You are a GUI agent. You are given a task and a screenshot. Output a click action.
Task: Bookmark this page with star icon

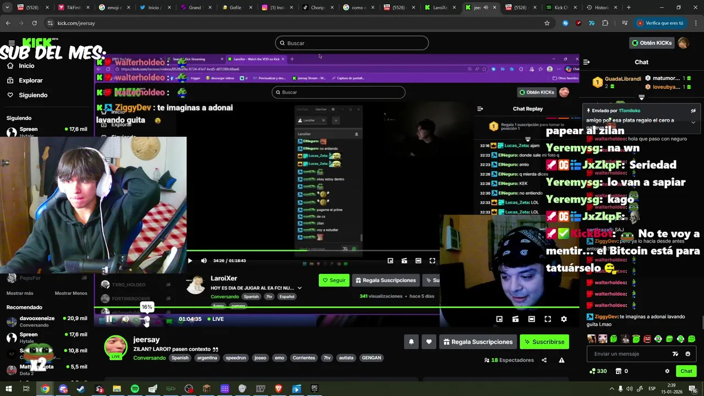pos(547,23)
